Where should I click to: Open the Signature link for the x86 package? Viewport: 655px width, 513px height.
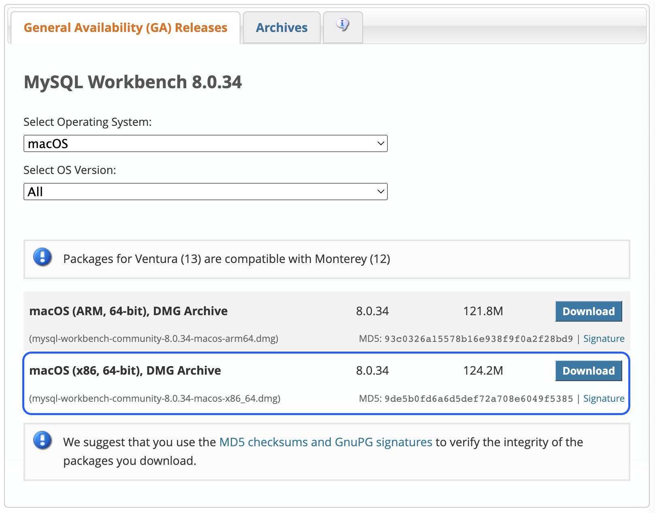coord(604,399)
